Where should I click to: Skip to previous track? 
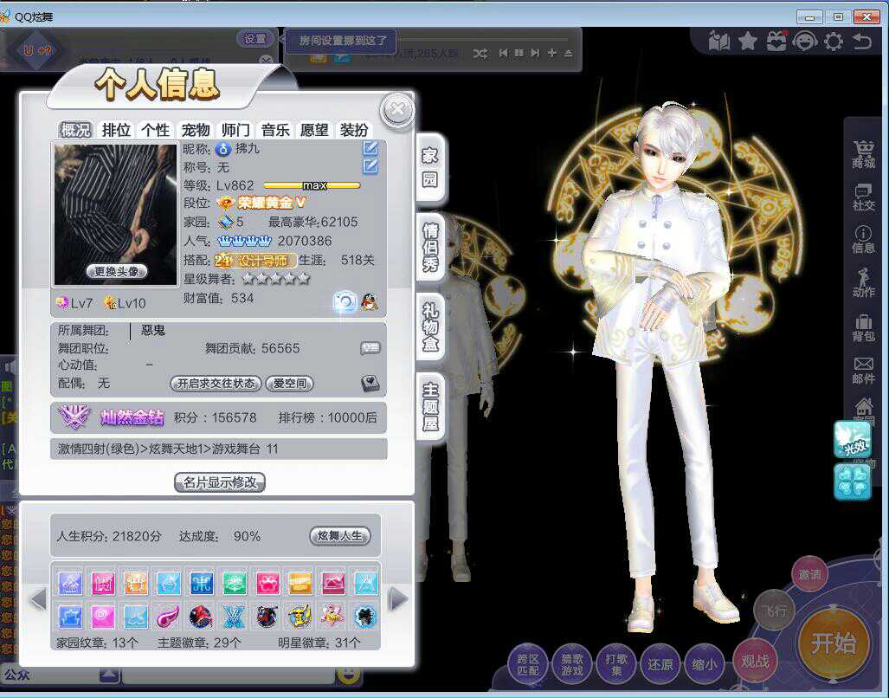click(504, 53)
